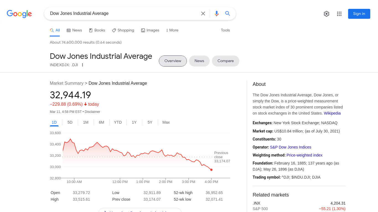Open search Tools
This screenshot has width=378, height=212.
(225, 30)
